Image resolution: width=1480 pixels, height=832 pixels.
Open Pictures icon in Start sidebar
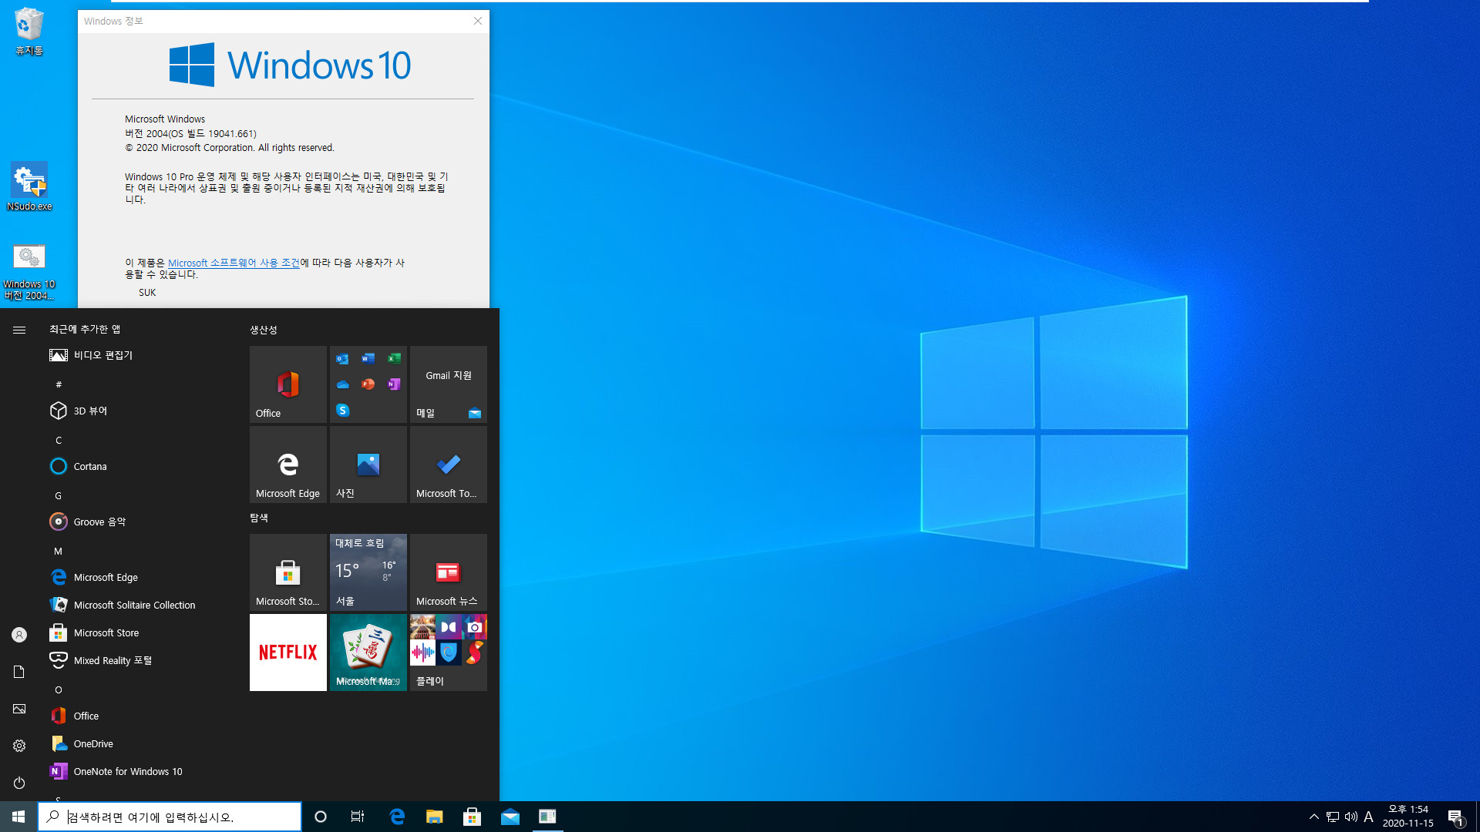pos(19,709)
